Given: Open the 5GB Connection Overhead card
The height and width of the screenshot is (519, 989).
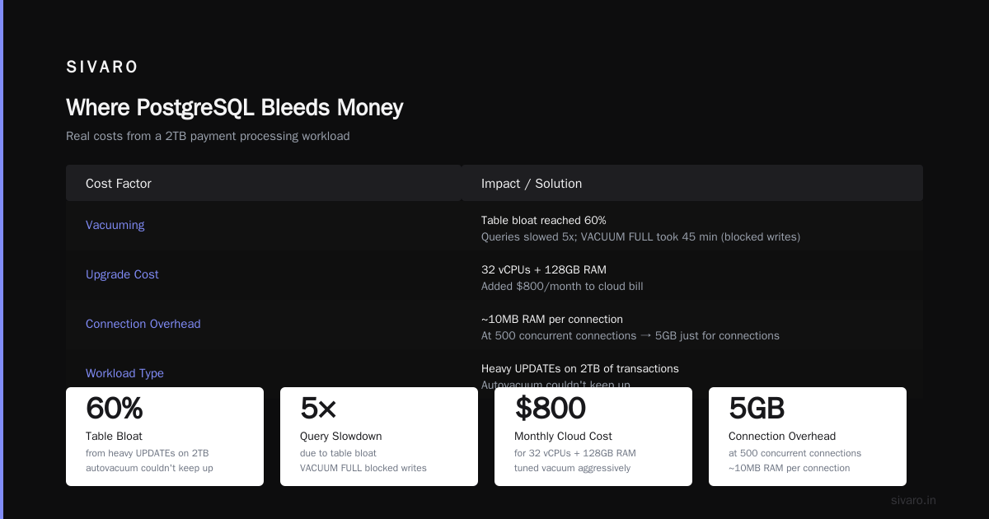Looking at the screenshot, I should pyautogui.click(x=808, y=437).
